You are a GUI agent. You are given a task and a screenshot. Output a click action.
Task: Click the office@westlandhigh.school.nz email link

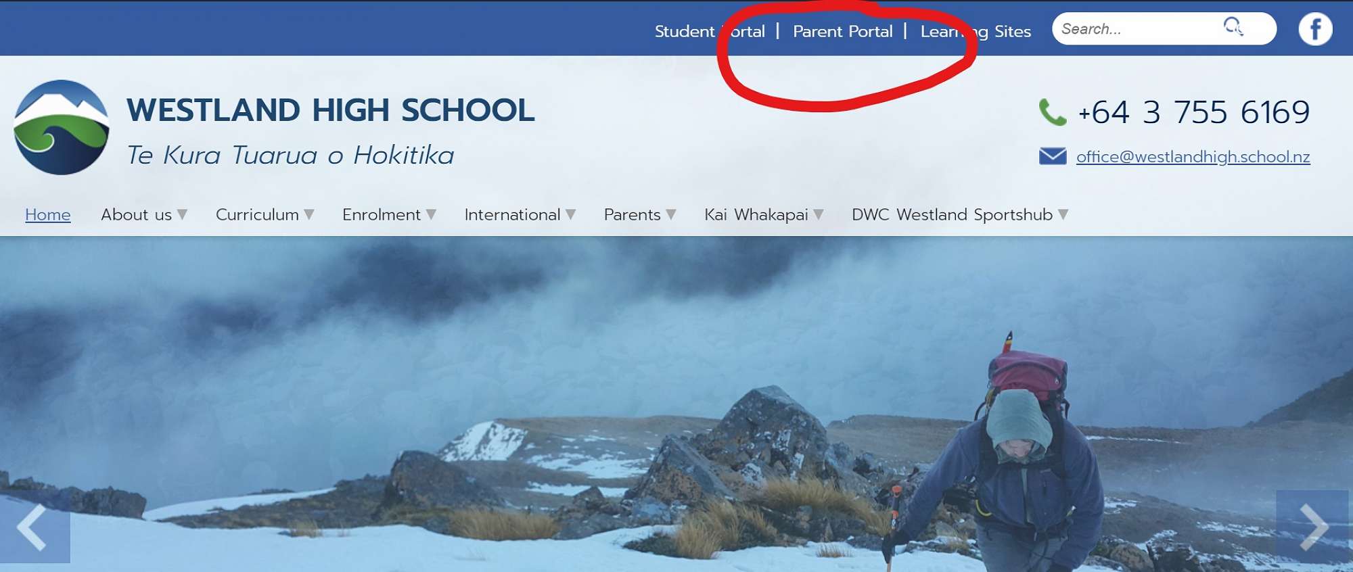[x=1193, y=157]
